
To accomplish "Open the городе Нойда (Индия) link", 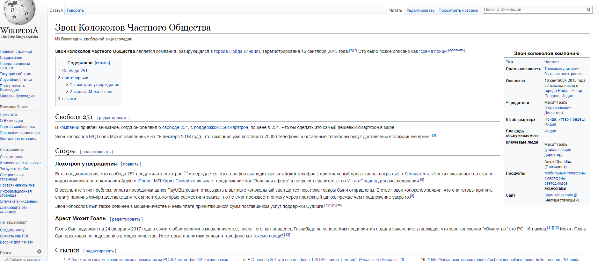I will [x=237, y=51].
